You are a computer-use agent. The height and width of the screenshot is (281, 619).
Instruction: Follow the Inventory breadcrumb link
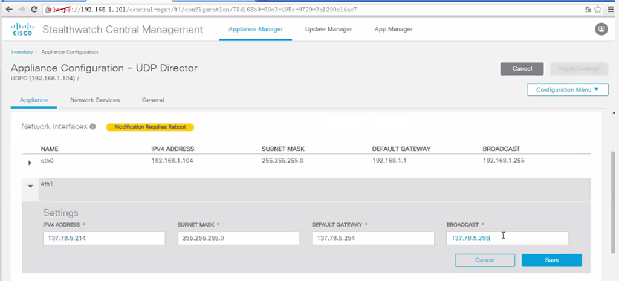tap(22, 52)
